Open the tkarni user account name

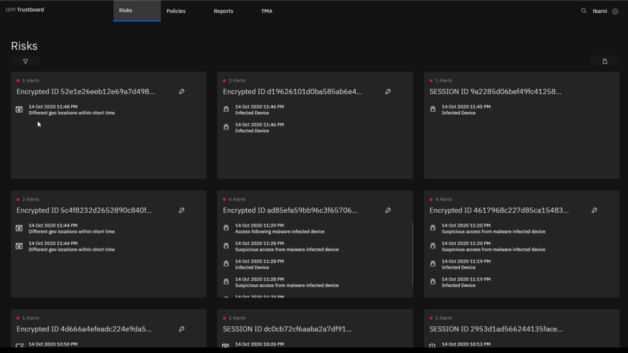(600, 11)
